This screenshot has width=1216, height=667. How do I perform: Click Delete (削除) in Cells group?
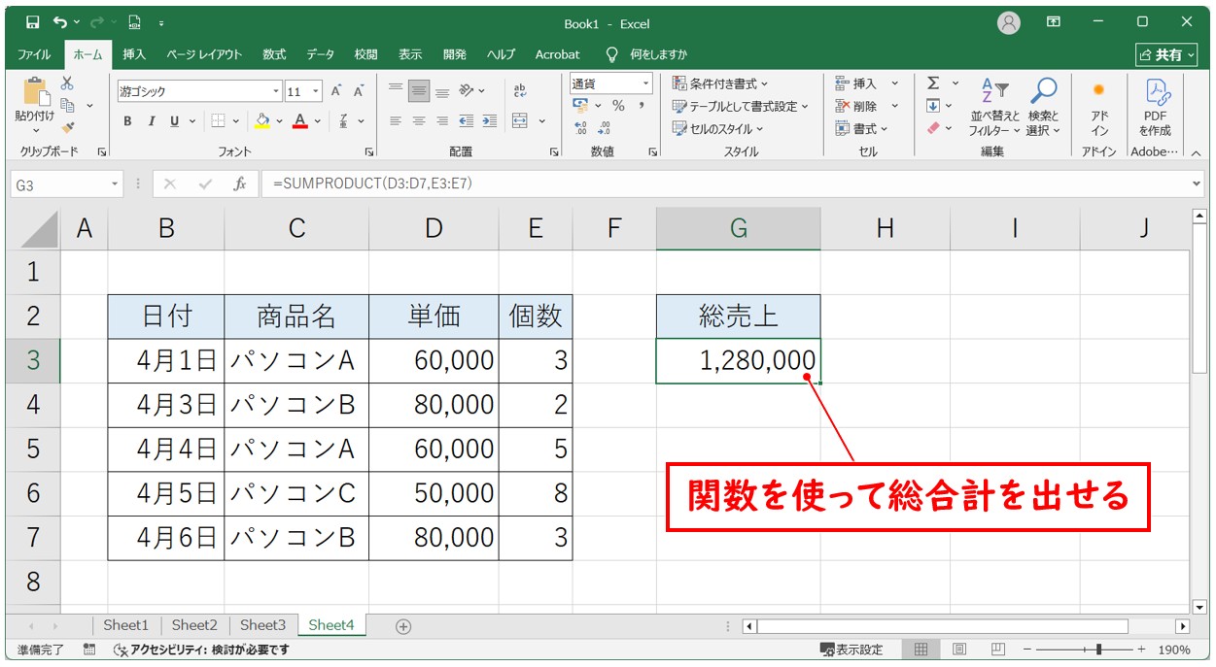(x=867, y=106)
